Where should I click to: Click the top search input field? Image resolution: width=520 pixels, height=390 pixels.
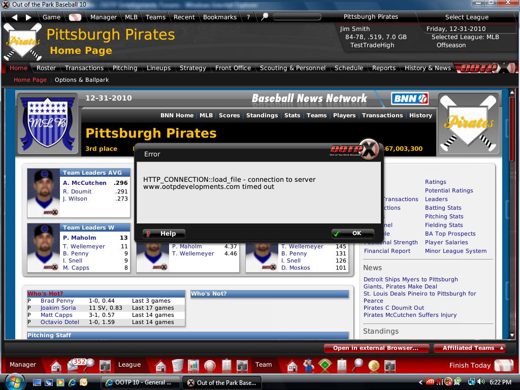click(297, 17)
